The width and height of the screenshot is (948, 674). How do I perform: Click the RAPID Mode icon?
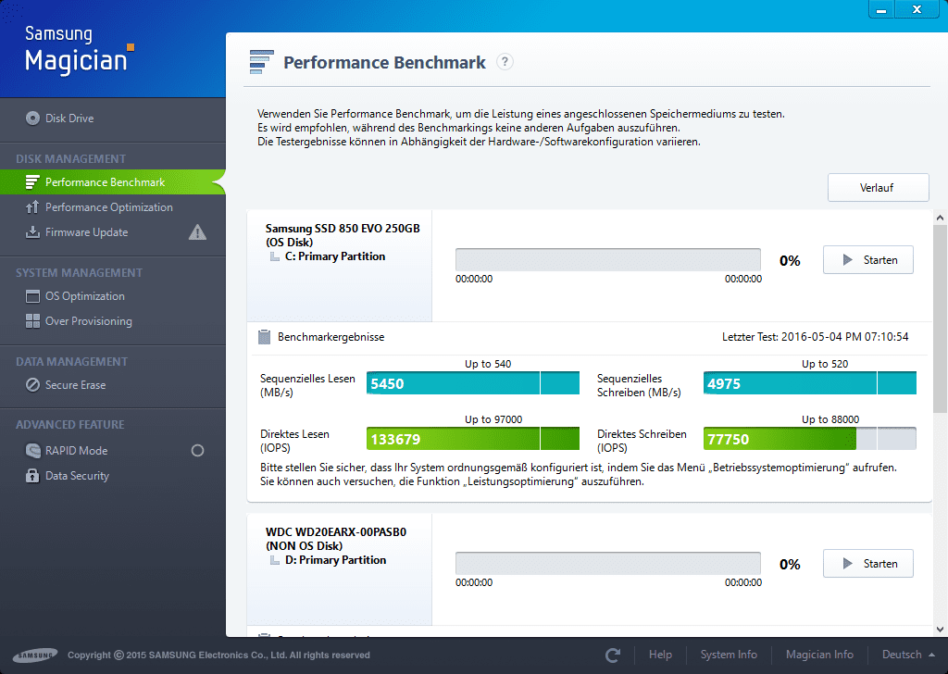point(32,450)
